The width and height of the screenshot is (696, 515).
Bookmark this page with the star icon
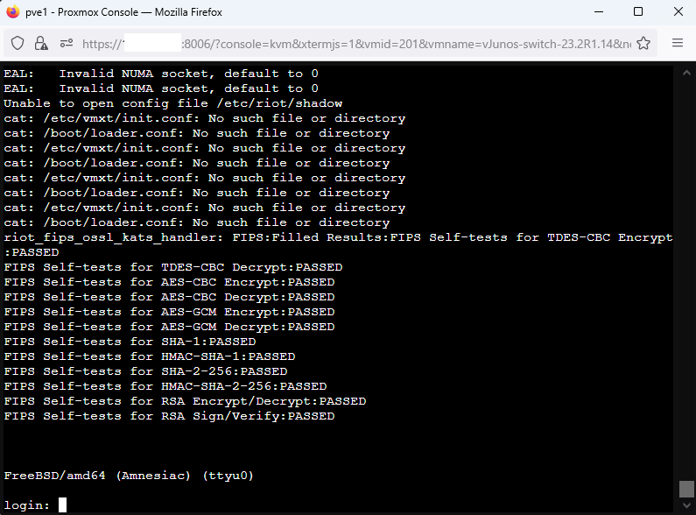click(x=643, y=44)
